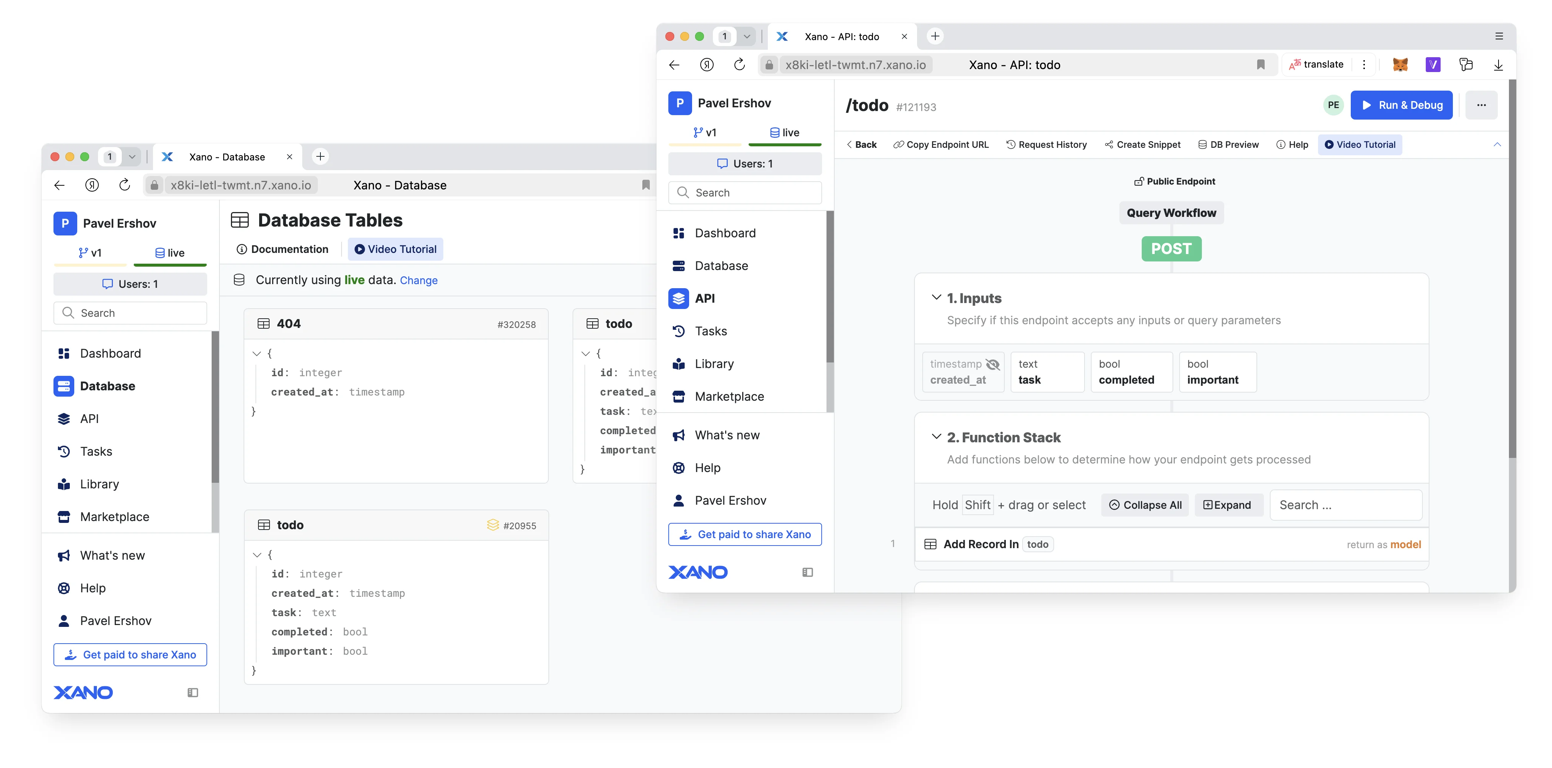Collapse the todo #20955 table schema
The width and height of the screenshot is (1552, 768).
click(257, 555)
